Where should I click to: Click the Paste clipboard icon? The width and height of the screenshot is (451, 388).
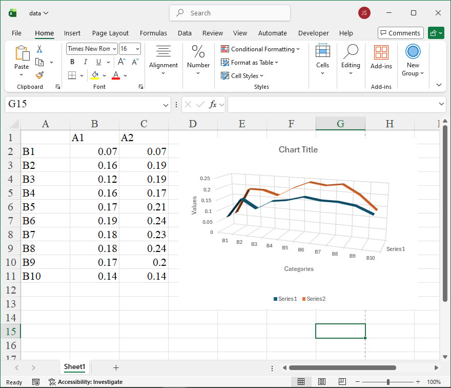(x=22, y=53)
